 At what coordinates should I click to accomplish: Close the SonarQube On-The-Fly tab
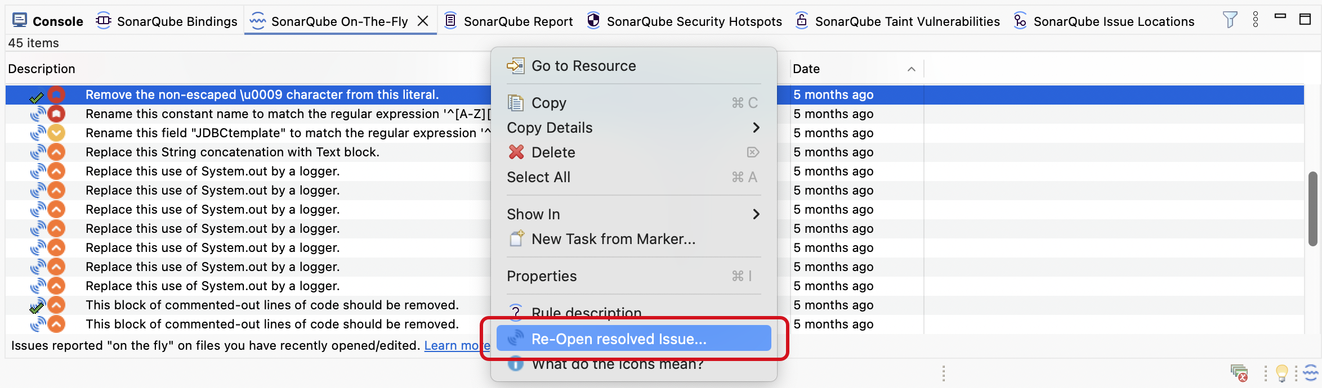pos(423,21)
